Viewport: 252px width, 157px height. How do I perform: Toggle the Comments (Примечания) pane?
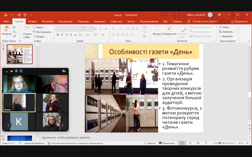point(168,143)
